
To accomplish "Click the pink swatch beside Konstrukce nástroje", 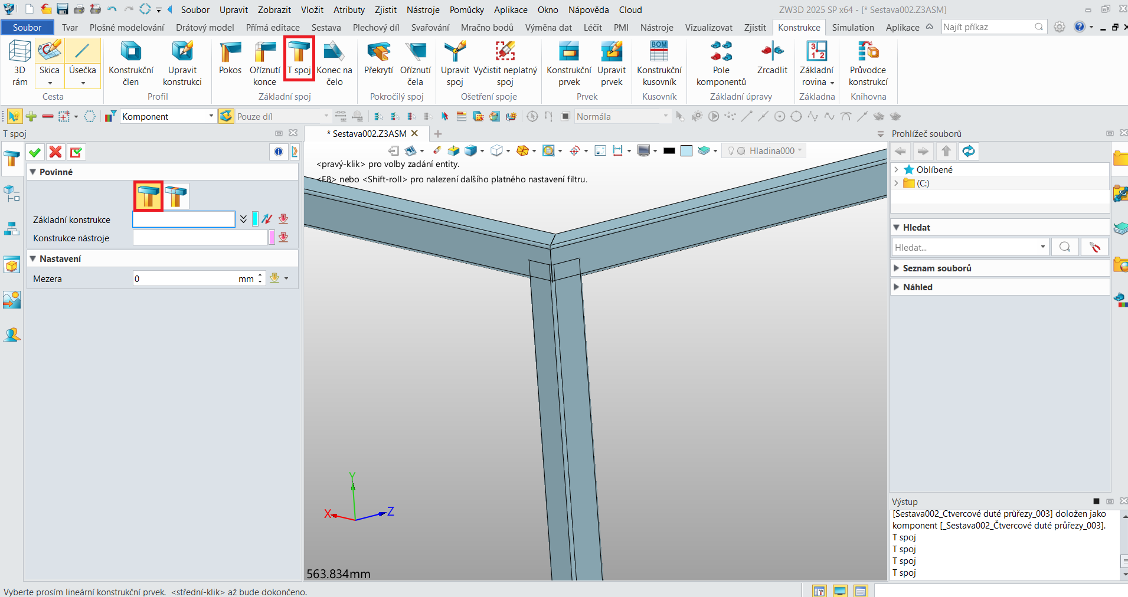I will [272, 237].
